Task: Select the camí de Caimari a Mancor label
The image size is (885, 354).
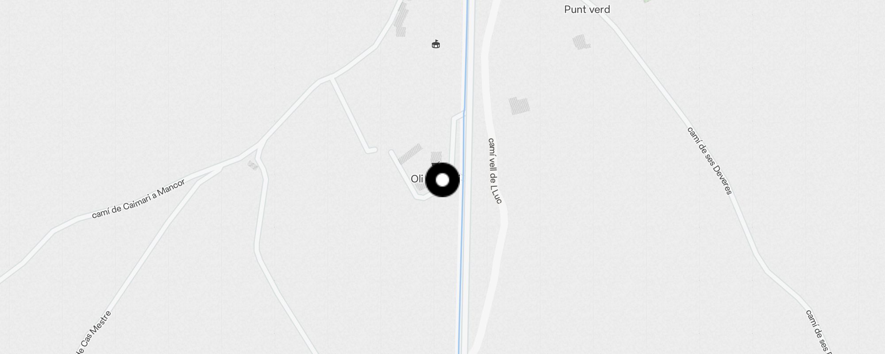Action: (x=139, y=199)
